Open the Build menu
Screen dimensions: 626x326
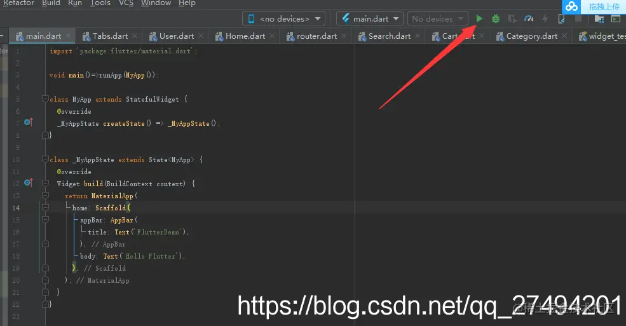51,3
